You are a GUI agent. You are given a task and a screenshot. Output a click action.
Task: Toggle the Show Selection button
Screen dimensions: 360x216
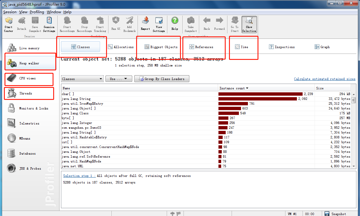[x=249, y=24]
